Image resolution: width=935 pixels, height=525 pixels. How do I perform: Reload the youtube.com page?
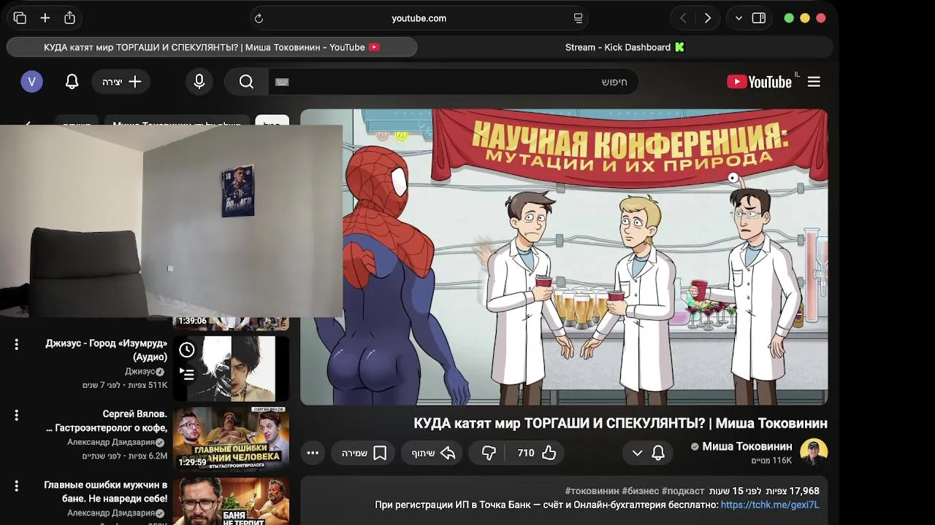click(259, 18)
